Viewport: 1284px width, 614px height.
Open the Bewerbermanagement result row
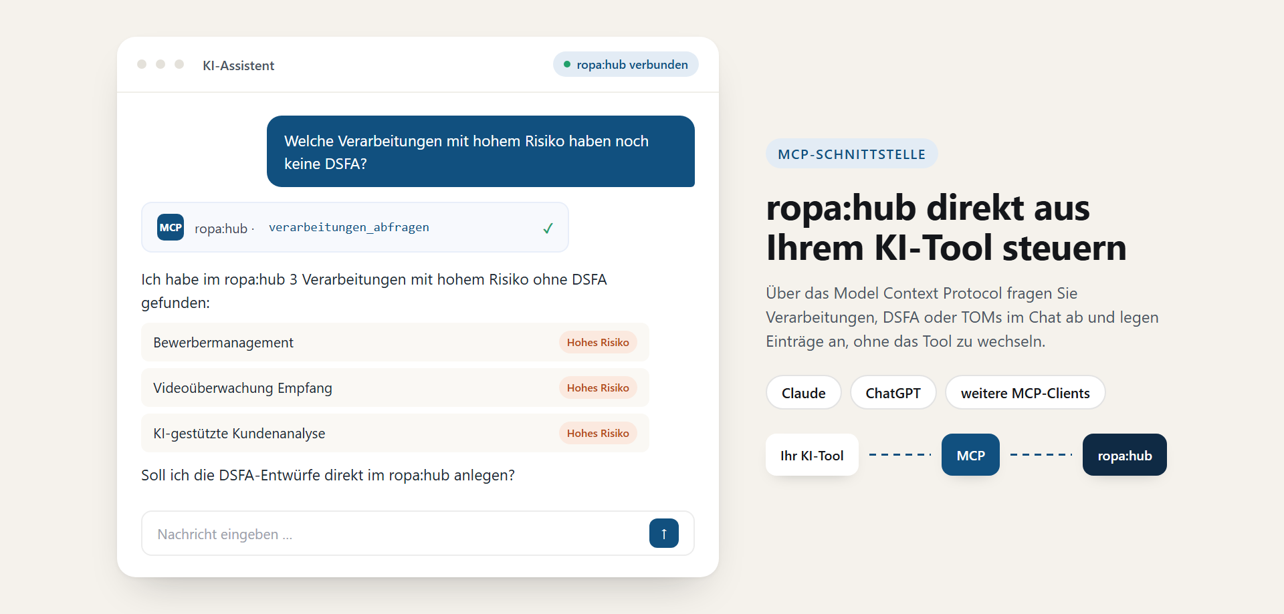pyautogui.click(x=395, y=342)
